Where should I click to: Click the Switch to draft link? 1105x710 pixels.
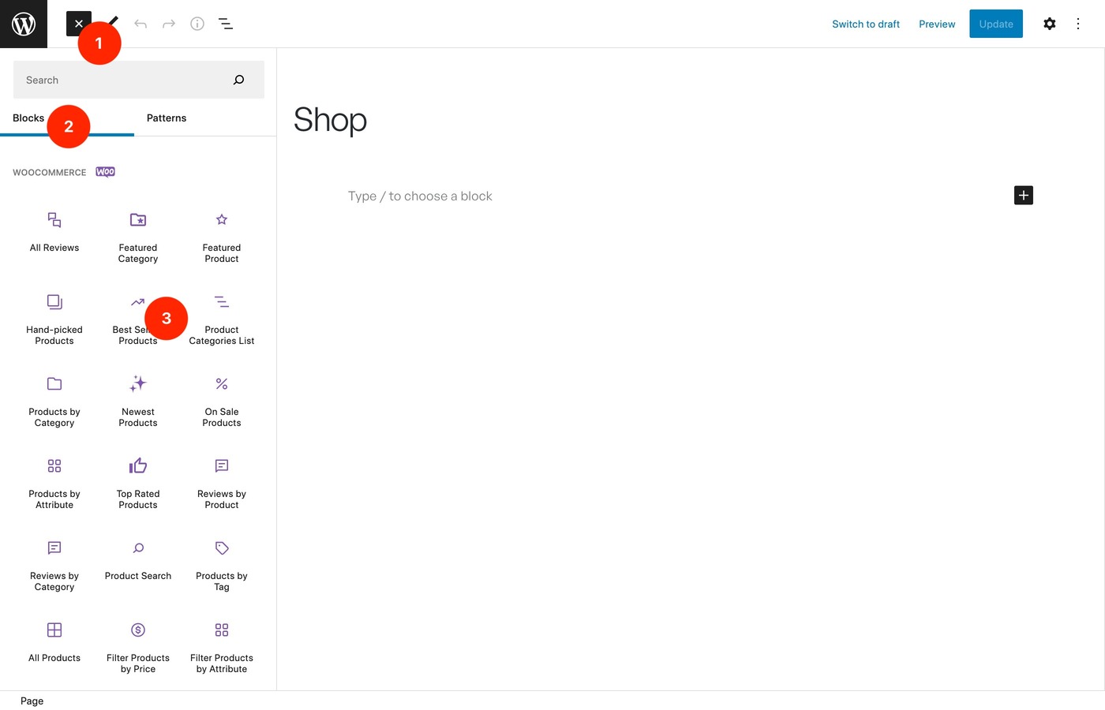click(865, 24)
